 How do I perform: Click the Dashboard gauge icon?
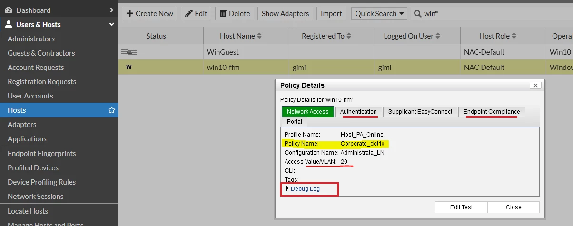pyautogui.click(x=9, y=10)
